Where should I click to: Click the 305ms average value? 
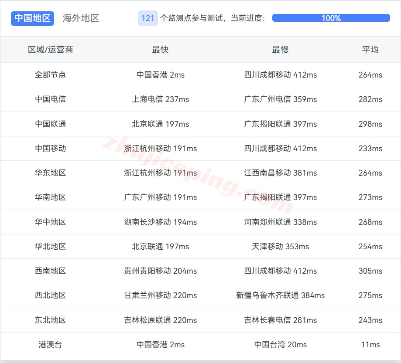(x=370, y=271)
